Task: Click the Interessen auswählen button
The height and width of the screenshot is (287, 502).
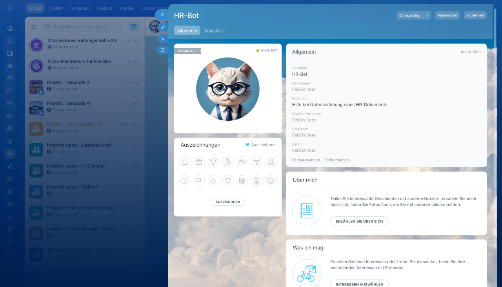Action: 360,284
